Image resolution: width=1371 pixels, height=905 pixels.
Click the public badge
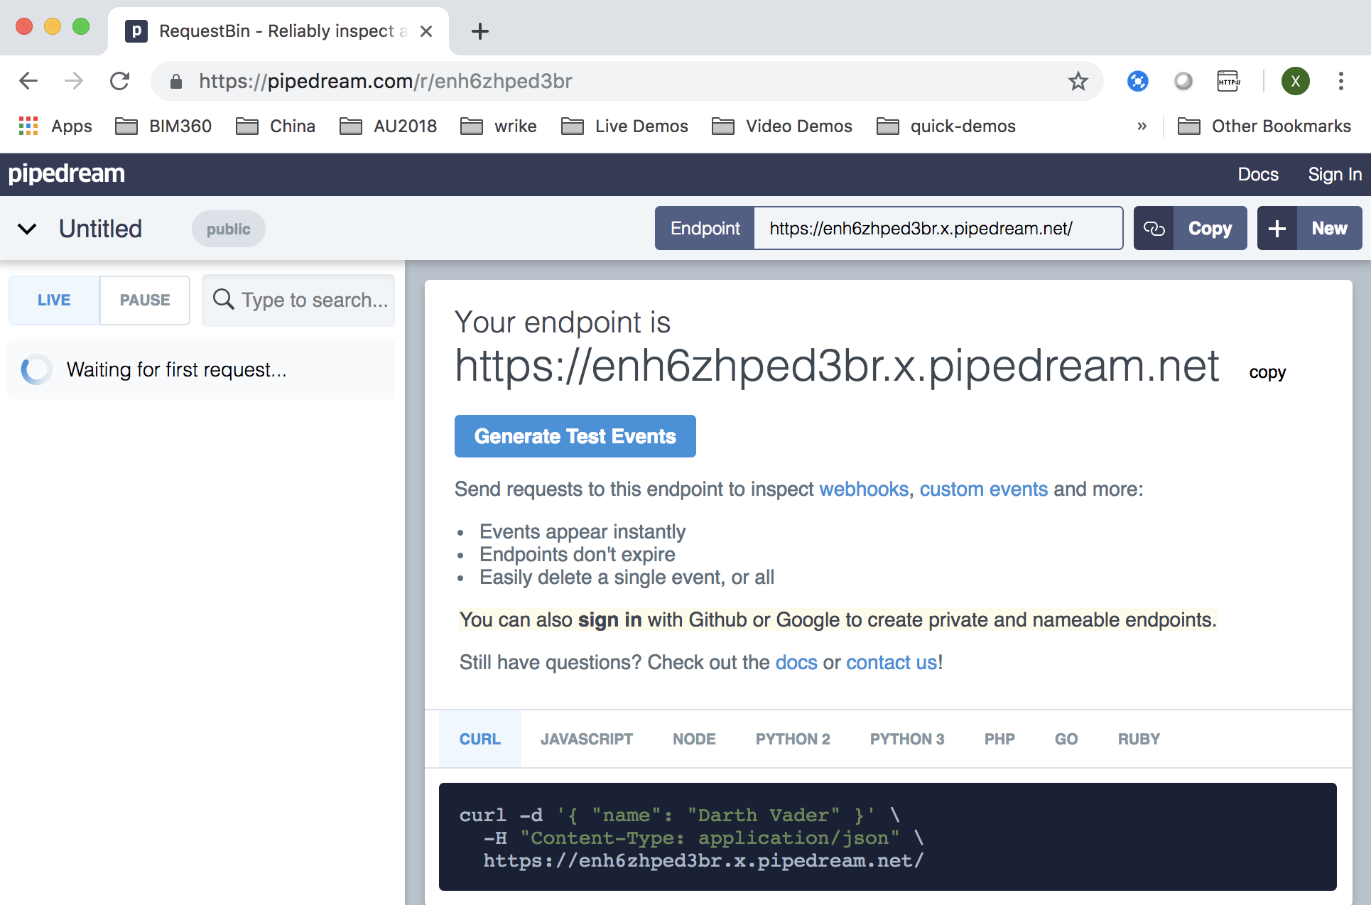pyautogui.click(x=229, y=229)
